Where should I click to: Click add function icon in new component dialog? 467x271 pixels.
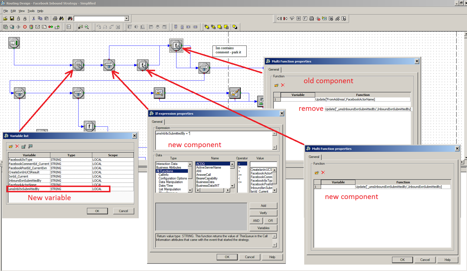point(317,173)
